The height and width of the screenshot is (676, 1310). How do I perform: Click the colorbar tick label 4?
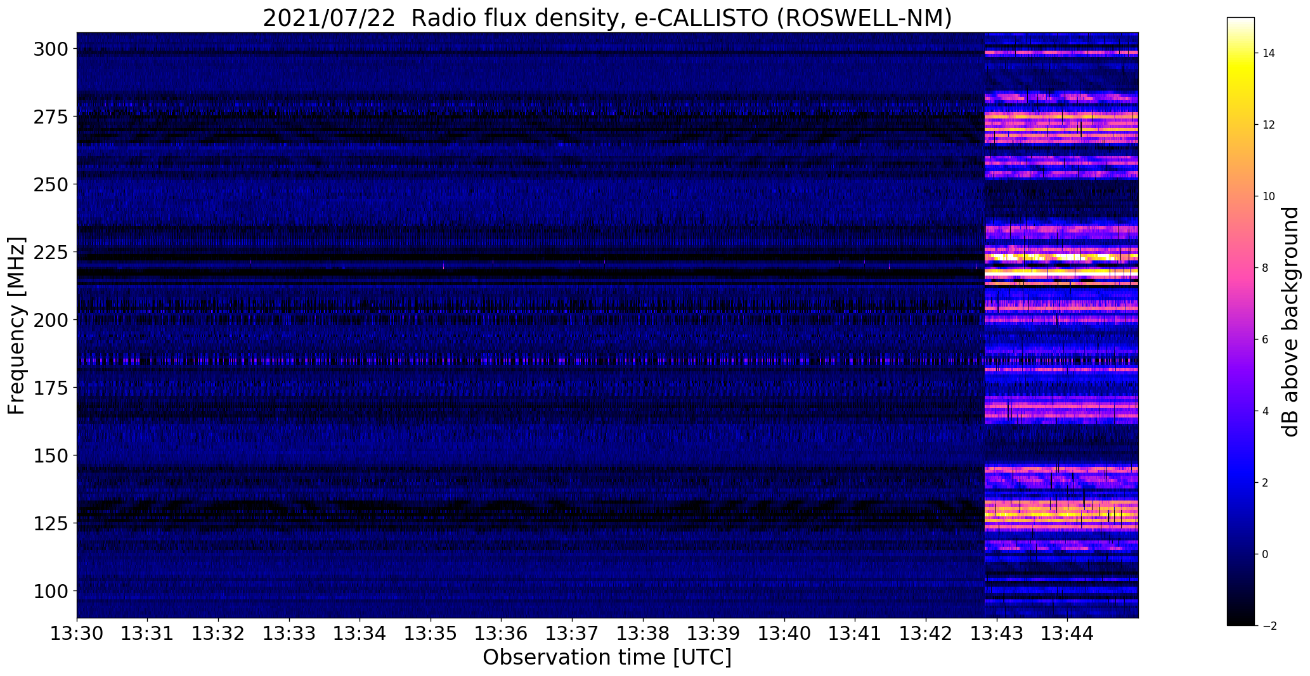pos(1265,411)
